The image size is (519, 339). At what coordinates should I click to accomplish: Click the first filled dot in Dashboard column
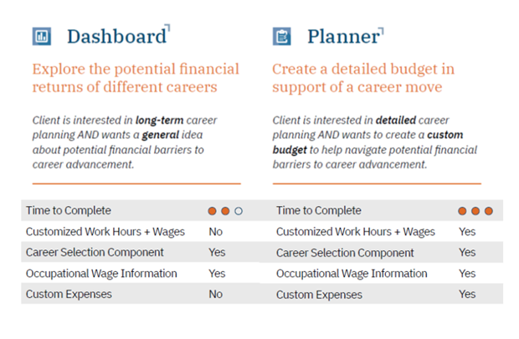click(213, 211)
